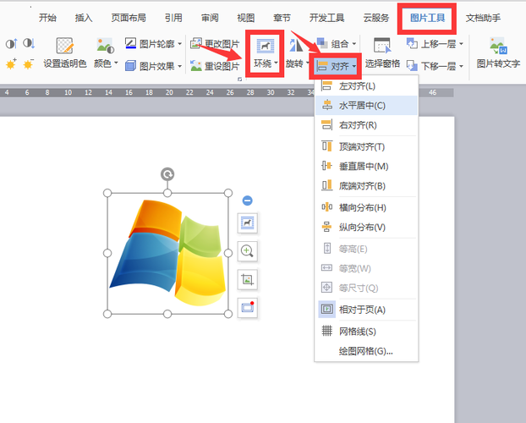Choose 底端对齐(B) from align menu

(366, 185)
